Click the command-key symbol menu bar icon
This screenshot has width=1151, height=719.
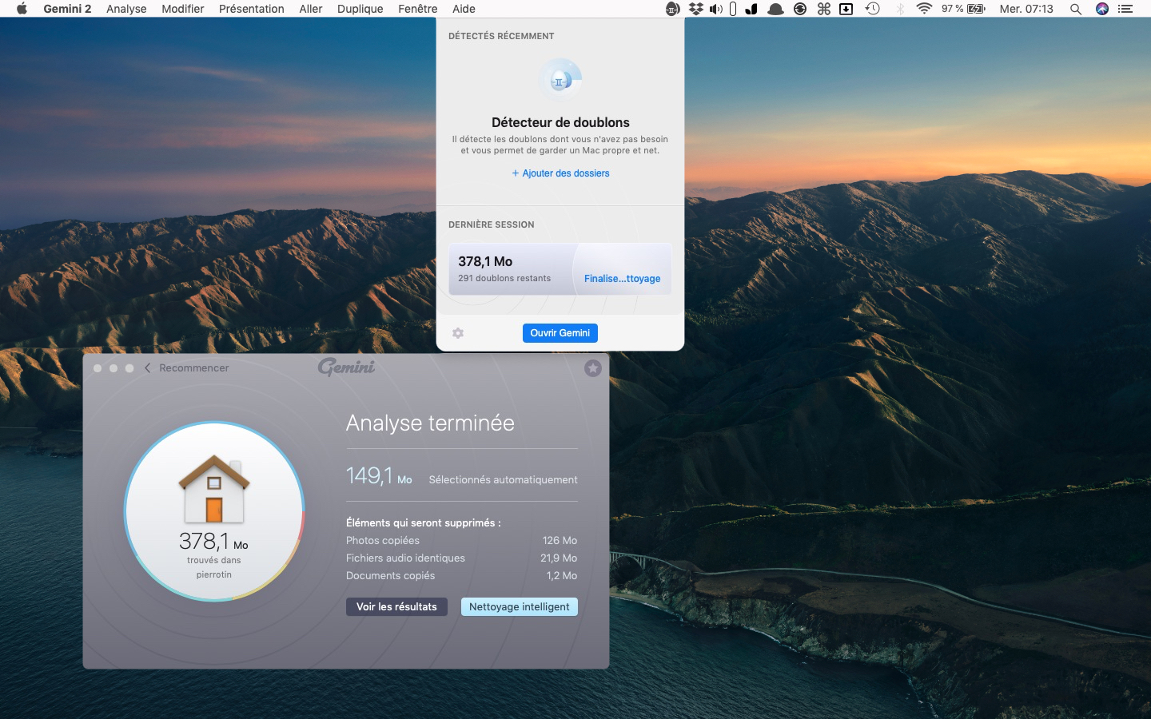point(824,9)
